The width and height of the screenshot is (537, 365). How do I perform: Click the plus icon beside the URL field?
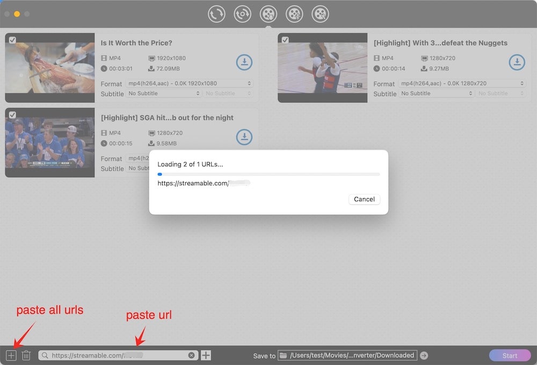[x=206, y=355]
